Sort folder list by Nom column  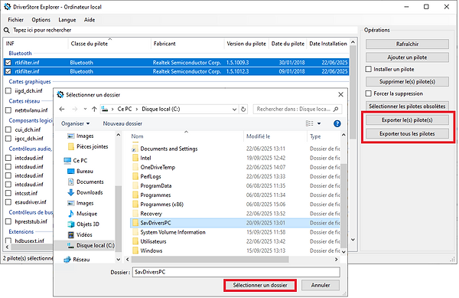coord(137,136)
